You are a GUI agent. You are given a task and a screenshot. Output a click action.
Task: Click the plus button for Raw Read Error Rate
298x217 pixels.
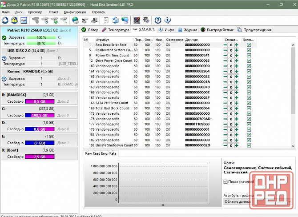(237, 45)
